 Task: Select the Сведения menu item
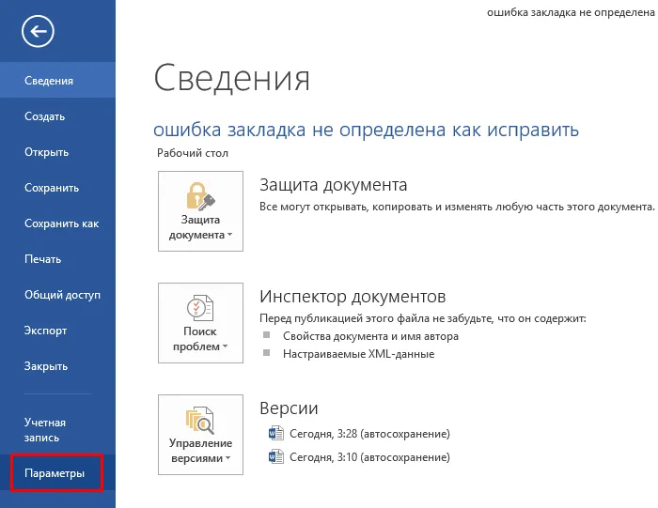(57, 80)
